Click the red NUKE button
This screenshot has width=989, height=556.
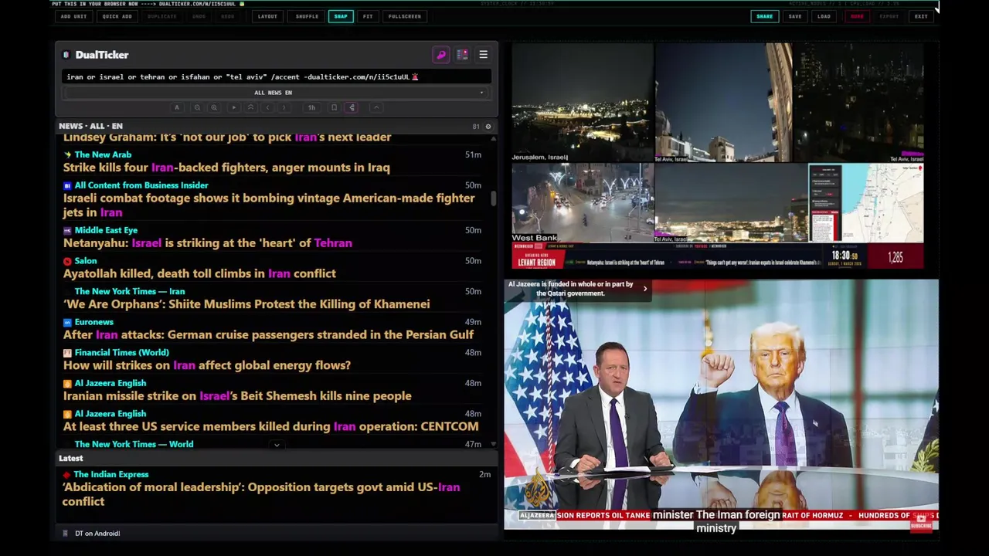(x=857, y=16)
